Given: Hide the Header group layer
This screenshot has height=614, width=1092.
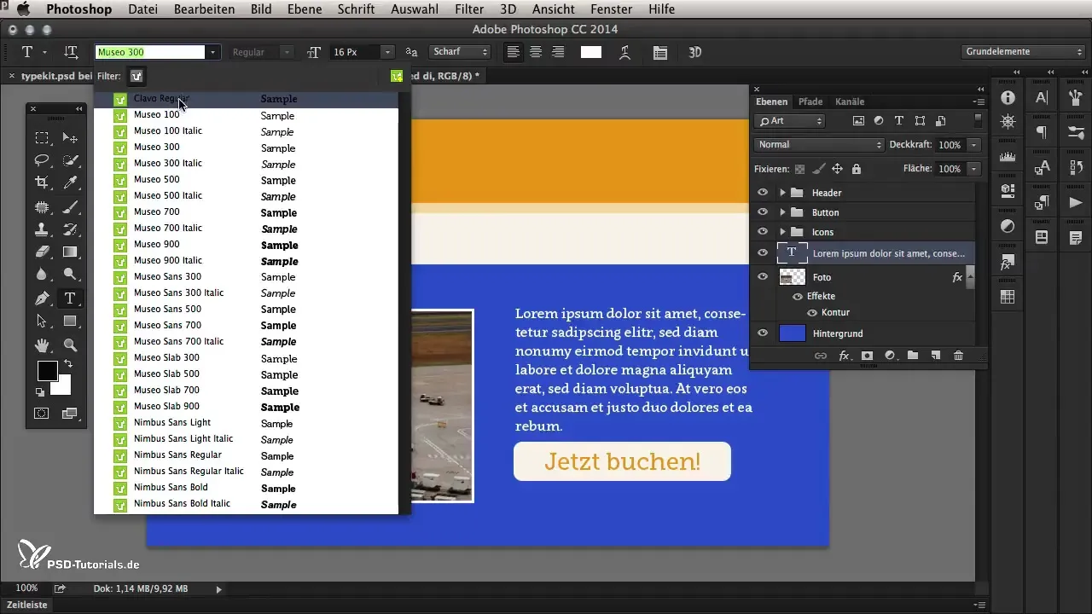Looking at the screenshot, I should click(x=763, y=193).
